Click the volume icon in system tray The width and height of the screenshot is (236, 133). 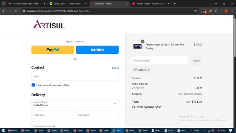(213, 130)
